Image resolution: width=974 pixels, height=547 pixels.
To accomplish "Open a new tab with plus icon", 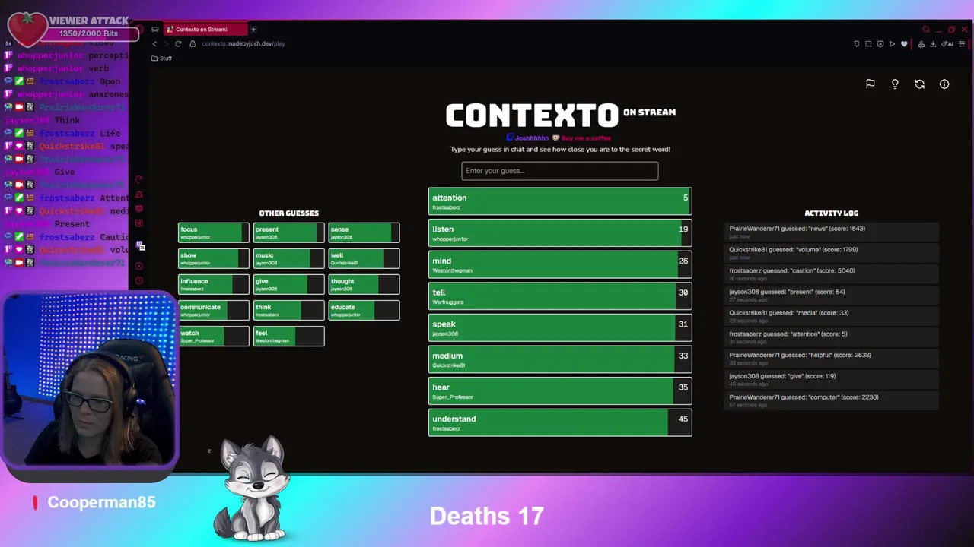I will tap(253, 30).
